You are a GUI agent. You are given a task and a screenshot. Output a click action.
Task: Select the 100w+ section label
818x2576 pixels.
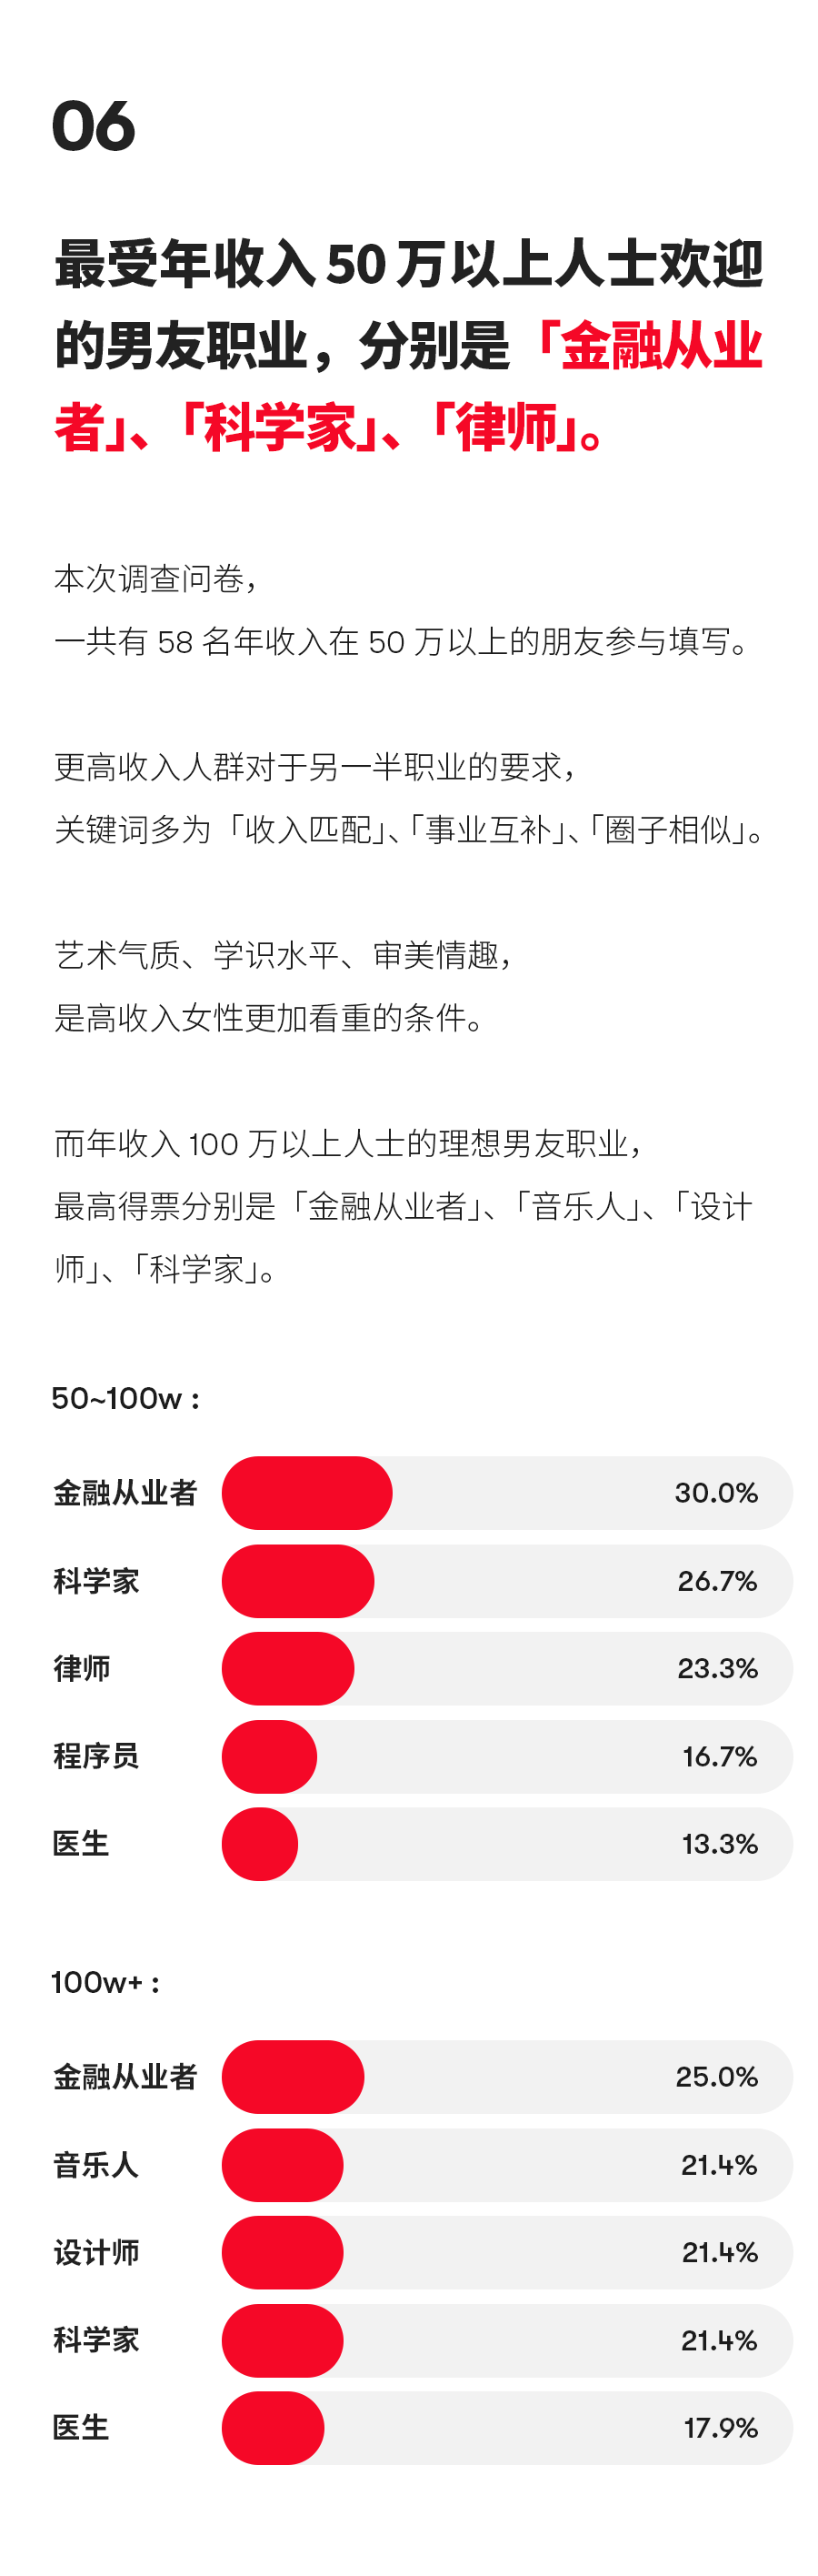point(105,1982)
